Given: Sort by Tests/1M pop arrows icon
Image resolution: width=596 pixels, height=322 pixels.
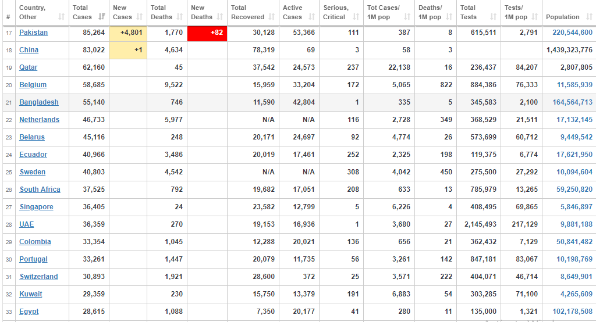Looking at the screenshot, I should 535,17.
